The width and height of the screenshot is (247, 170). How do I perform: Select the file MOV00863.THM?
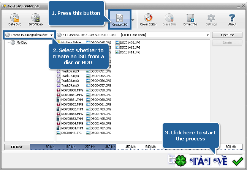[x=70, y=118]
